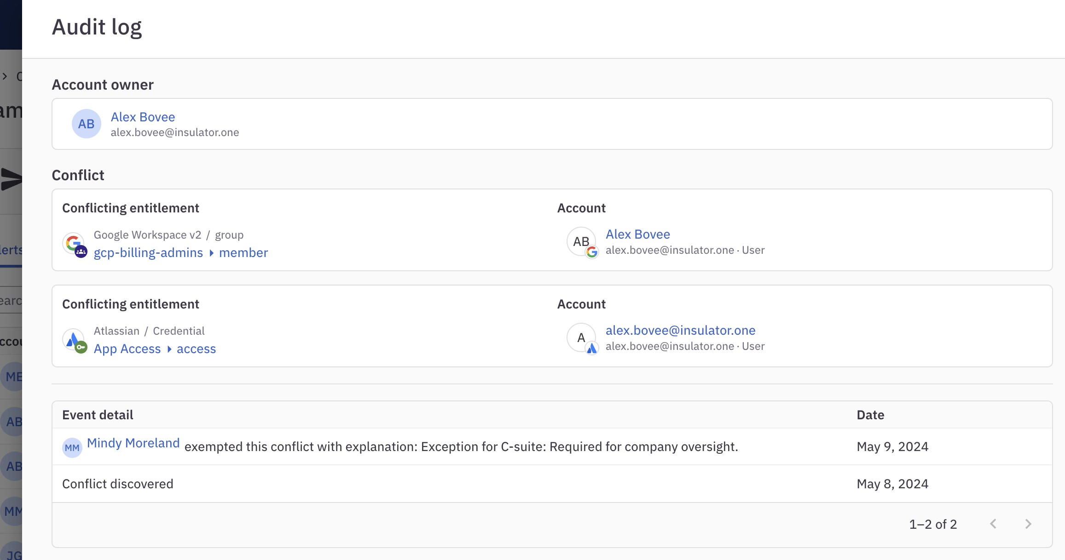This screenshot has width=1065, height=560.
Task: Open Mindy Moreland's profile link
Action: pos(133,443)
